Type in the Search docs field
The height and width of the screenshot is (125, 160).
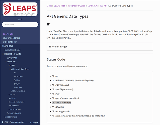[x=20, y=24]
